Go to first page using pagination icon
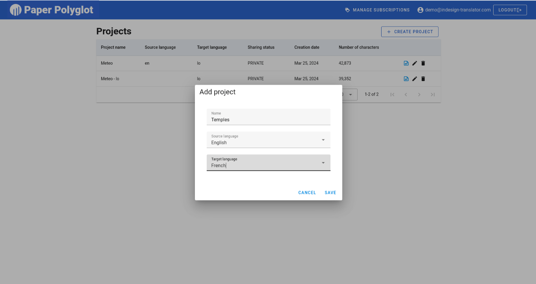 [392, 94]
